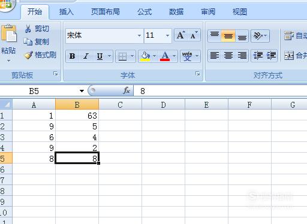Expand the font name dropdown arrow
Screen dimensions: 307x224
pos(139,36)
